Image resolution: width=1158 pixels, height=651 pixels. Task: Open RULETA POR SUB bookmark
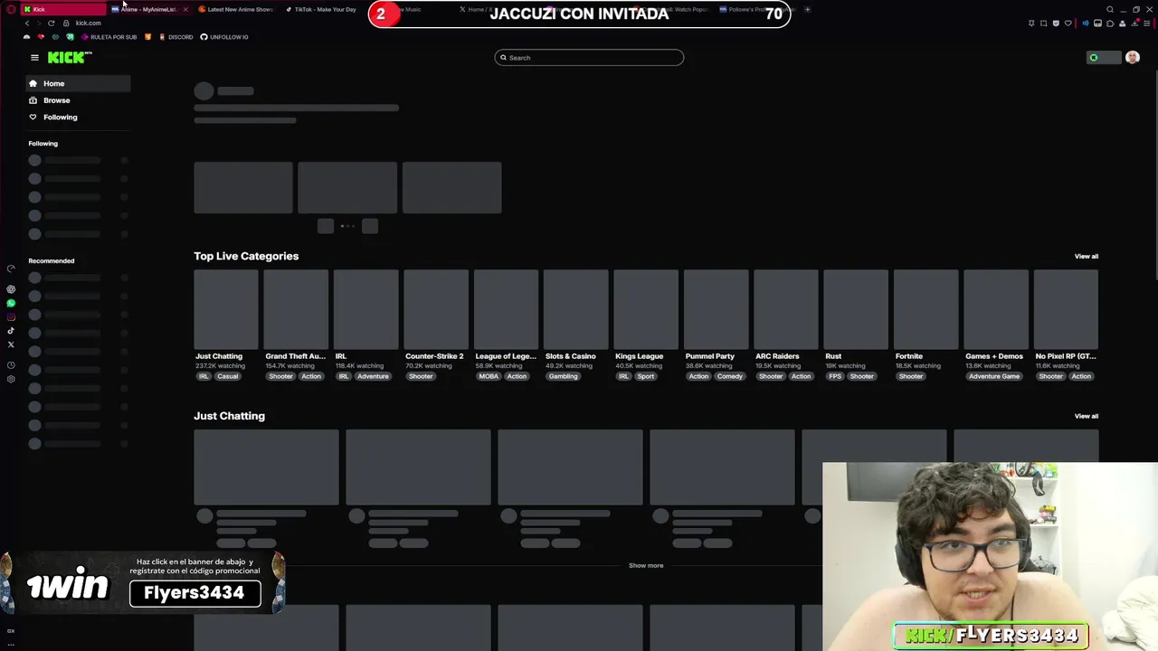109,37
